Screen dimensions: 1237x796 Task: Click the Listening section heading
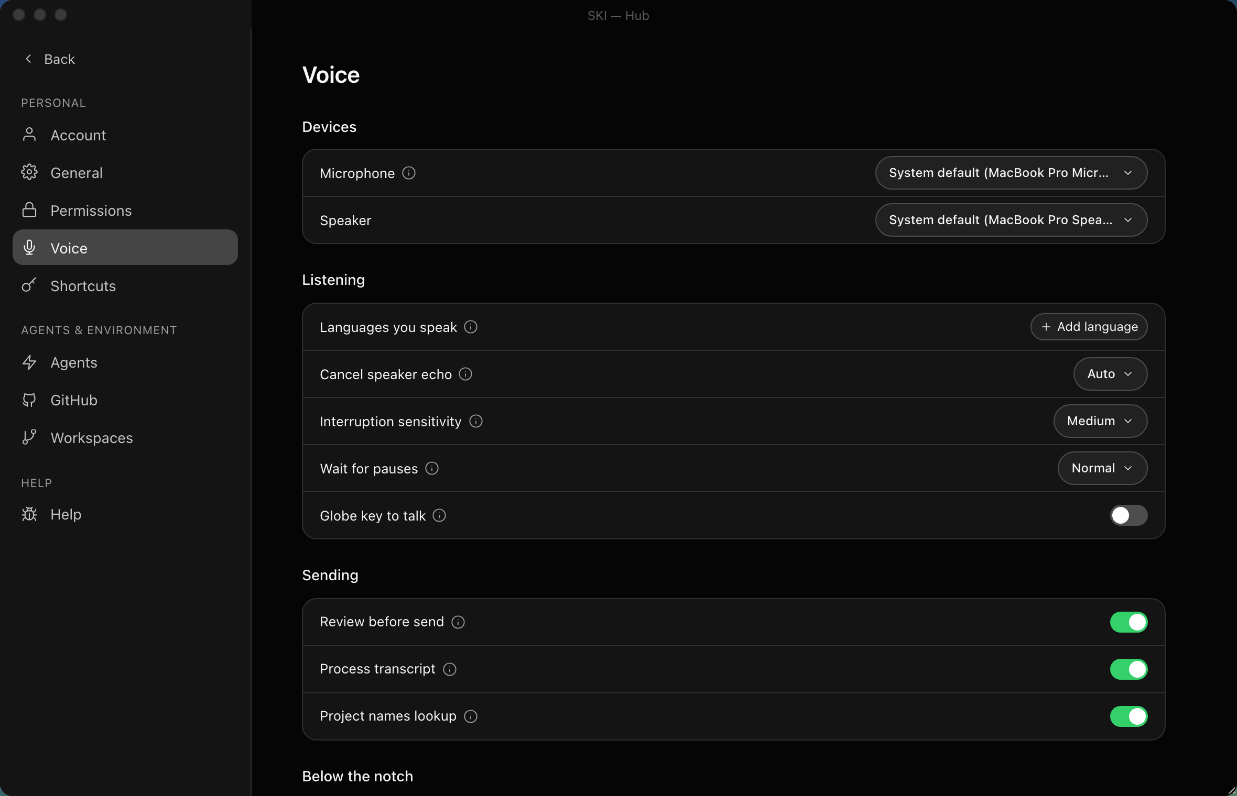pyautogui.click(x=333, y=280)
